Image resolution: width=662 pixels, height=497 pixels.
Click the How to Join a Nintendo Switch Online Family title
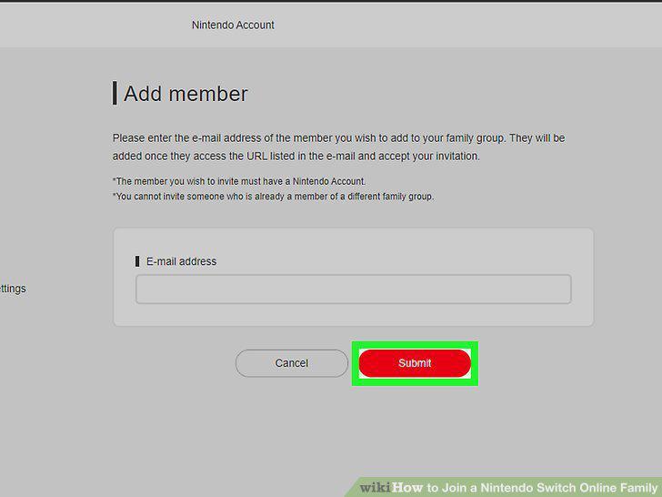tap(525, 487)
